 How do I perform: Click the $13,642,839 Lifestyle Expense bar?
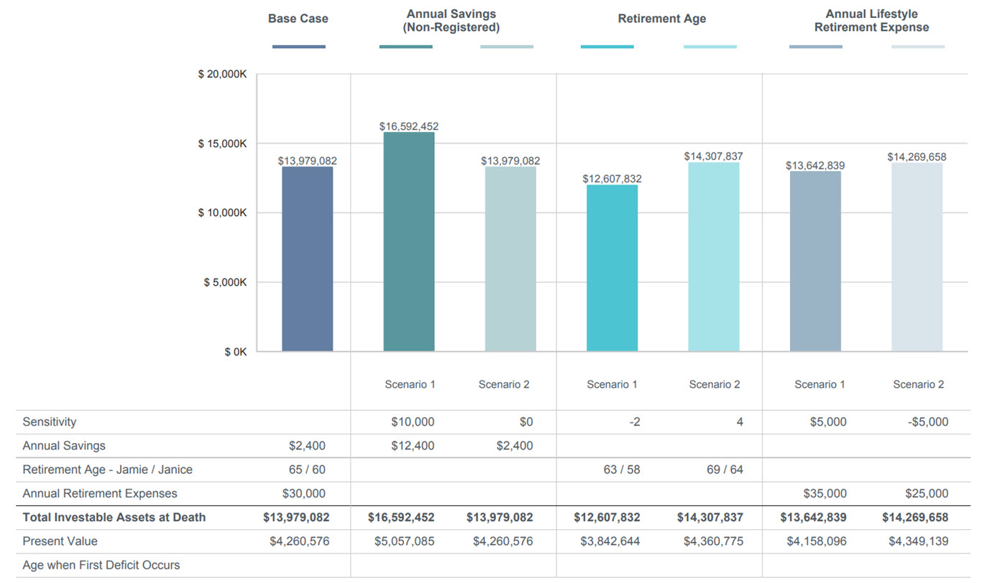click(x=815, y=261)
